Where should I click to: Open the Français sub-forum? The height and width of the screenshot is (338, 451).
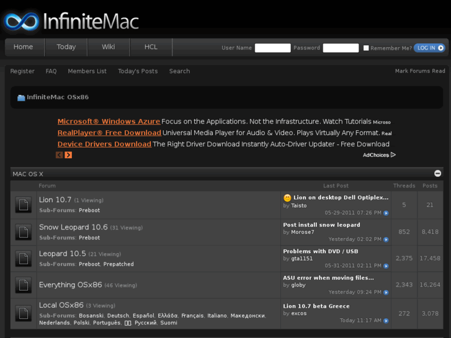click(192, 316)
